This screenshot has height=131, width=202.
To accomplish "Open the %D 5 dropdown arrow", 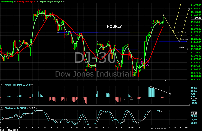I will point(37,108).
